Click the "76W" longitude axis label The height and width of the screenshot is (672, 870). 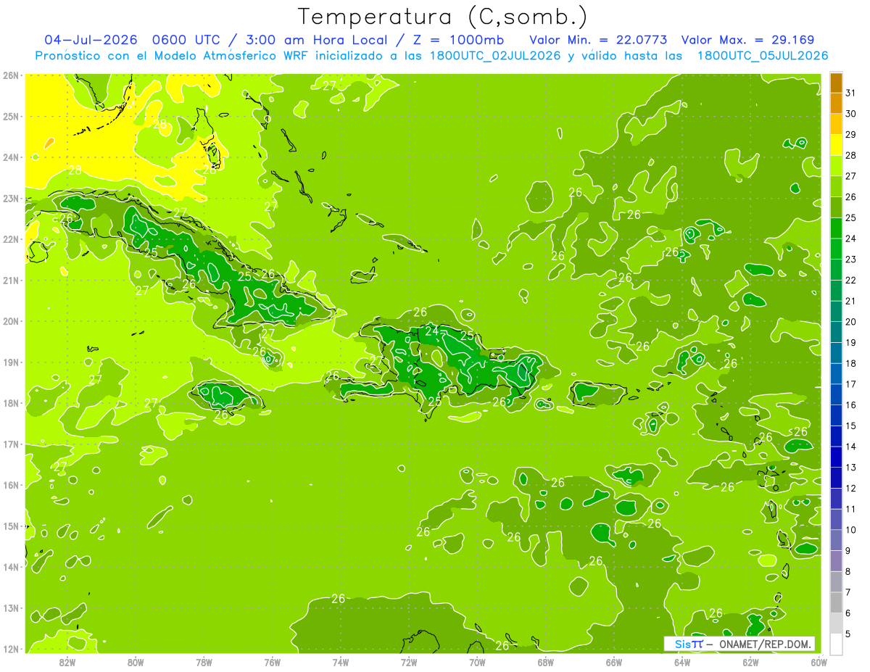coord(272,662)
